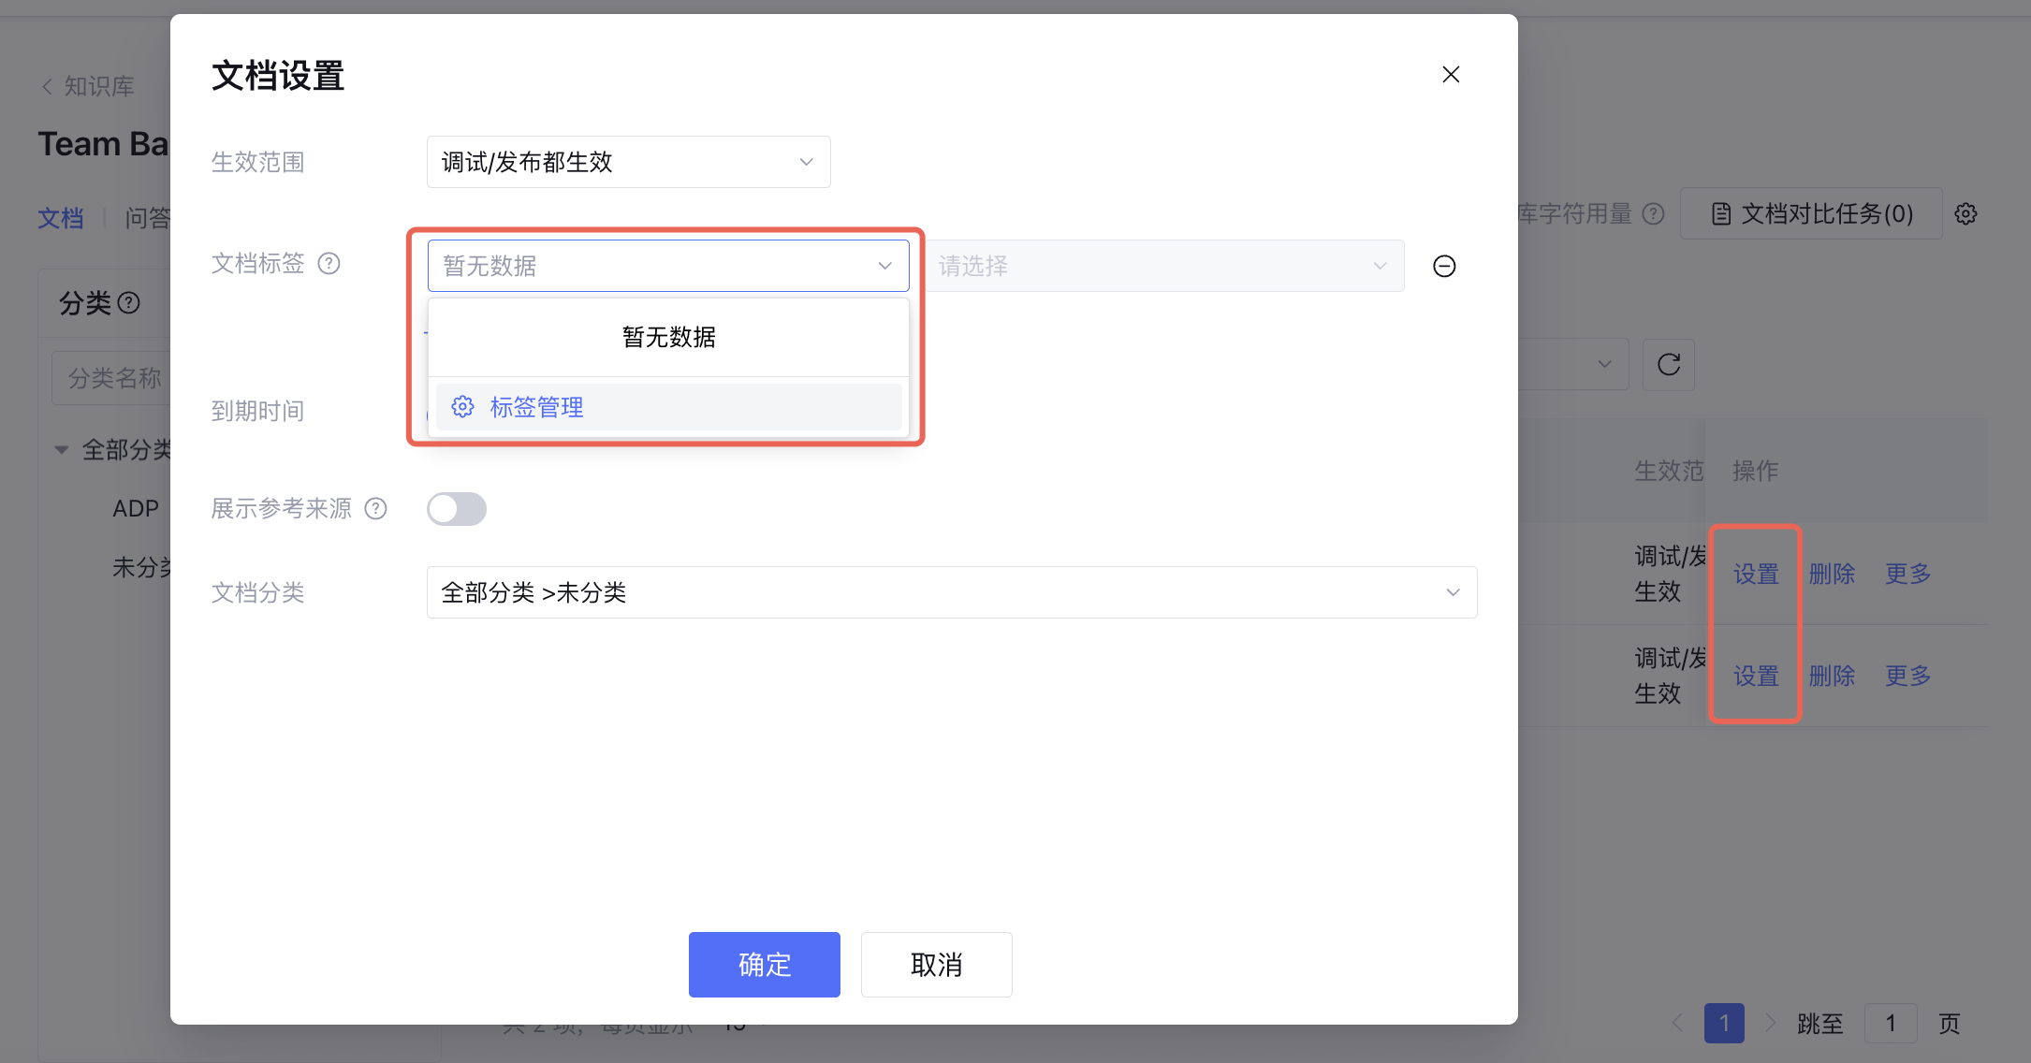Viewport: 2031px width, 1063px height.
Task: Click help icon next to 展示参考来源
Action: [x=375, y=509]
